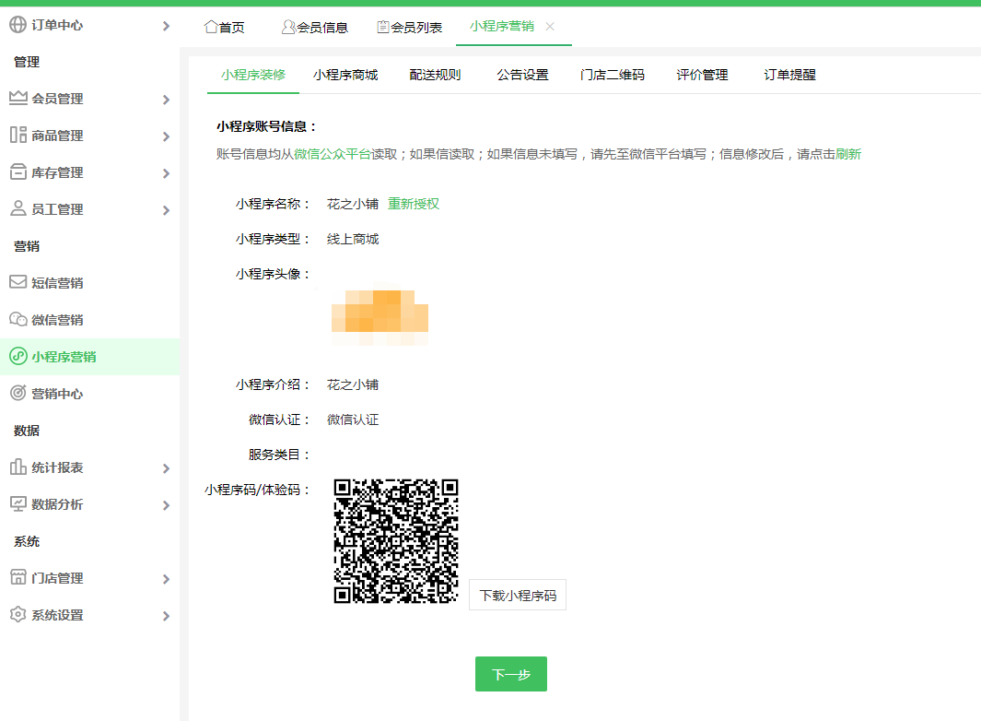Click the 重新授权 link

[x=414, y=204]
